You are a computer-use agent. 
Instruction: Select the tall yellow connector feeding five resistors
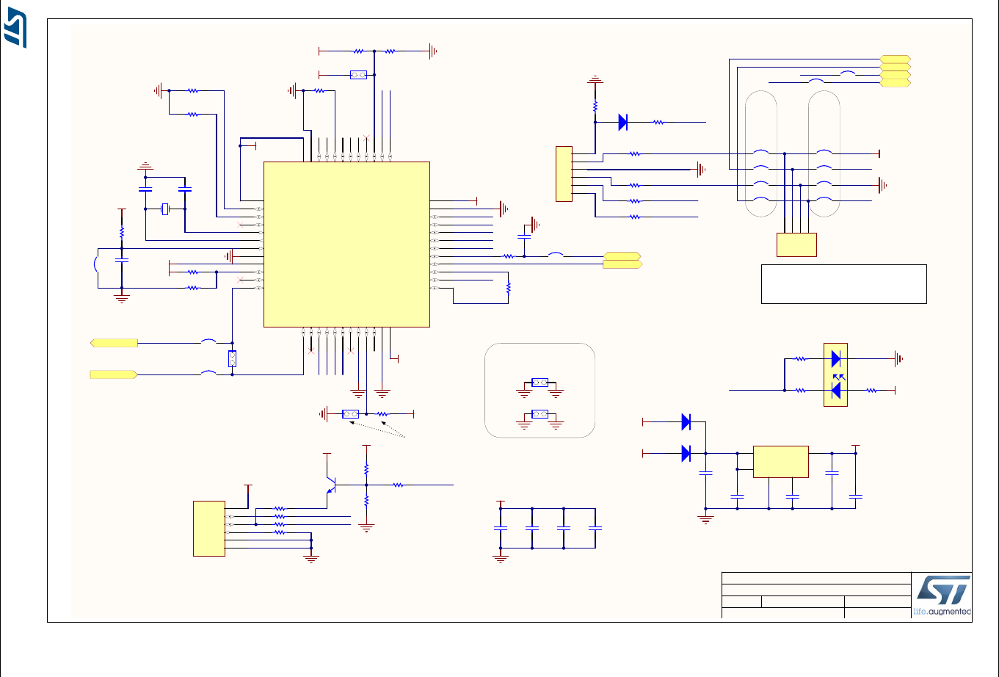pos(564,174)
